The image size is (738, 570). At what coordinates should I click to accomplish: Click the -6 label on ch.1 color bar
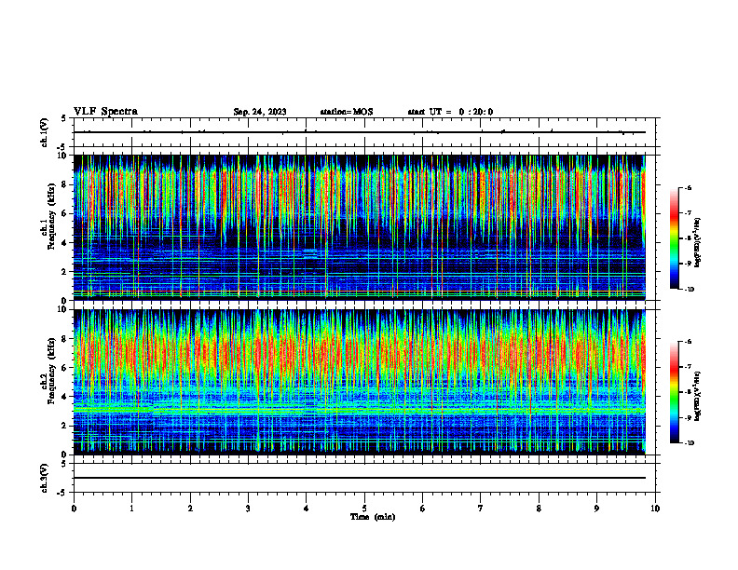(x=689, y=188)
